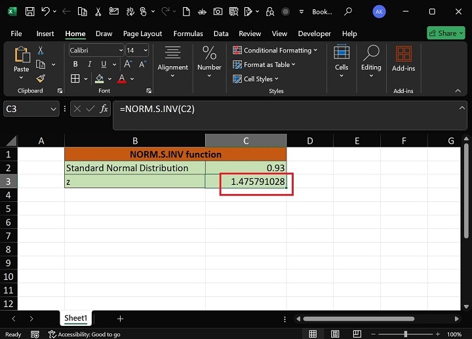472x339 pixels.
Task: Switch to the Formulas tab
Action: (187, 33)
